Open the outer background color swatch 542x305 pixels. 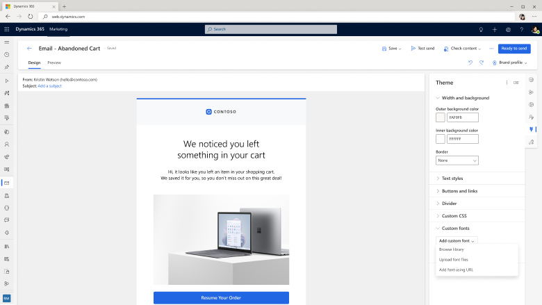[441, 117]
